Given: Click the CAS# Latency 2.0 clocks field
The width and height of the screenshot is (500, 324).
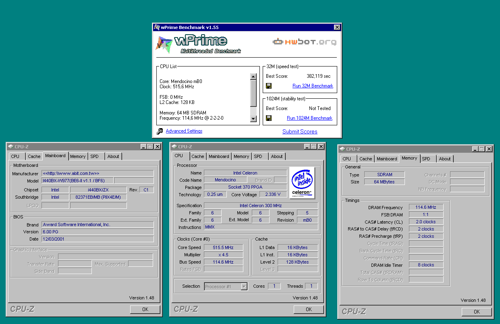Looking at the screenshot, I should click(426, 222).
